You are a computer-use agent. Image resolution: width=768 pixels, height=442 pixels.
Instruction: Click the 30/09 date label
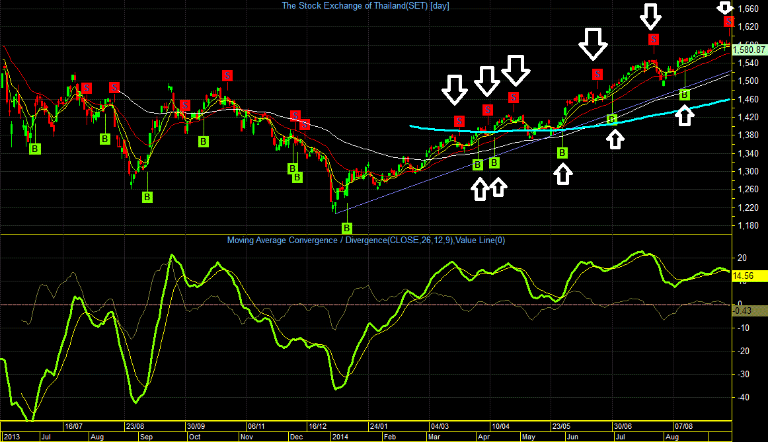click(x=196, y=426)
